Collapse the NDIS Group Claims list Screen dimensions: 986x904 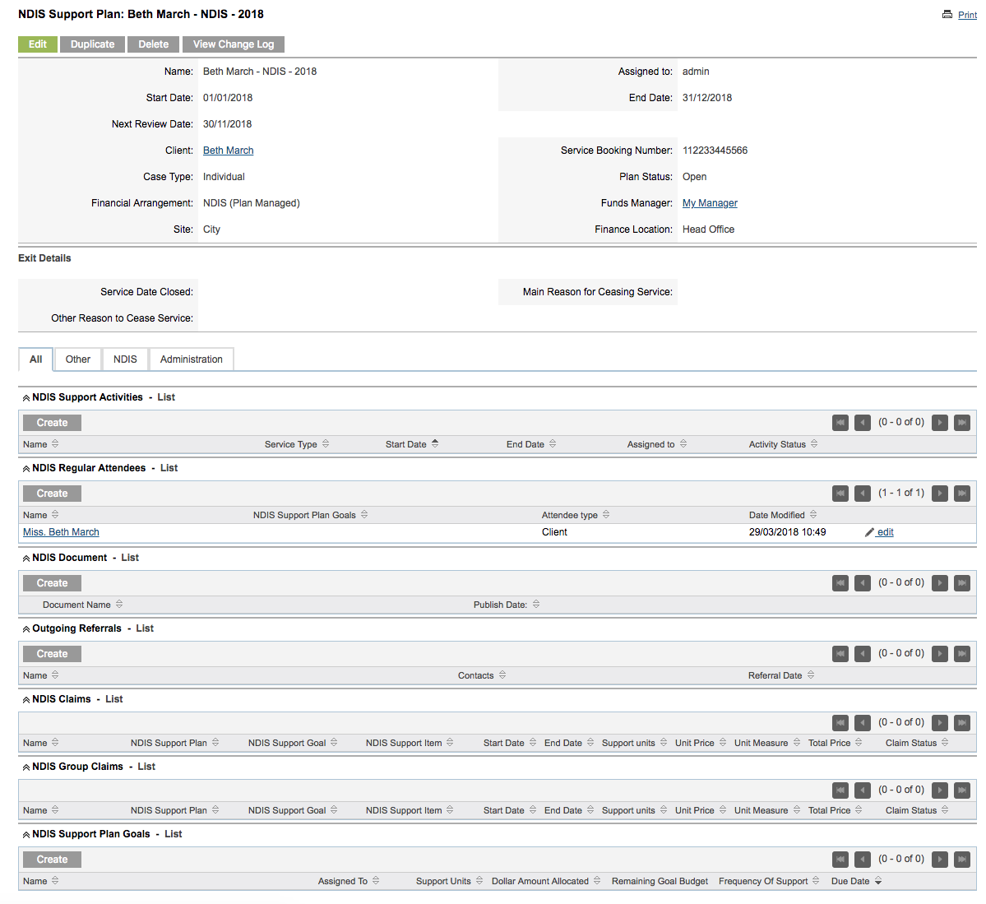point(26,767)
